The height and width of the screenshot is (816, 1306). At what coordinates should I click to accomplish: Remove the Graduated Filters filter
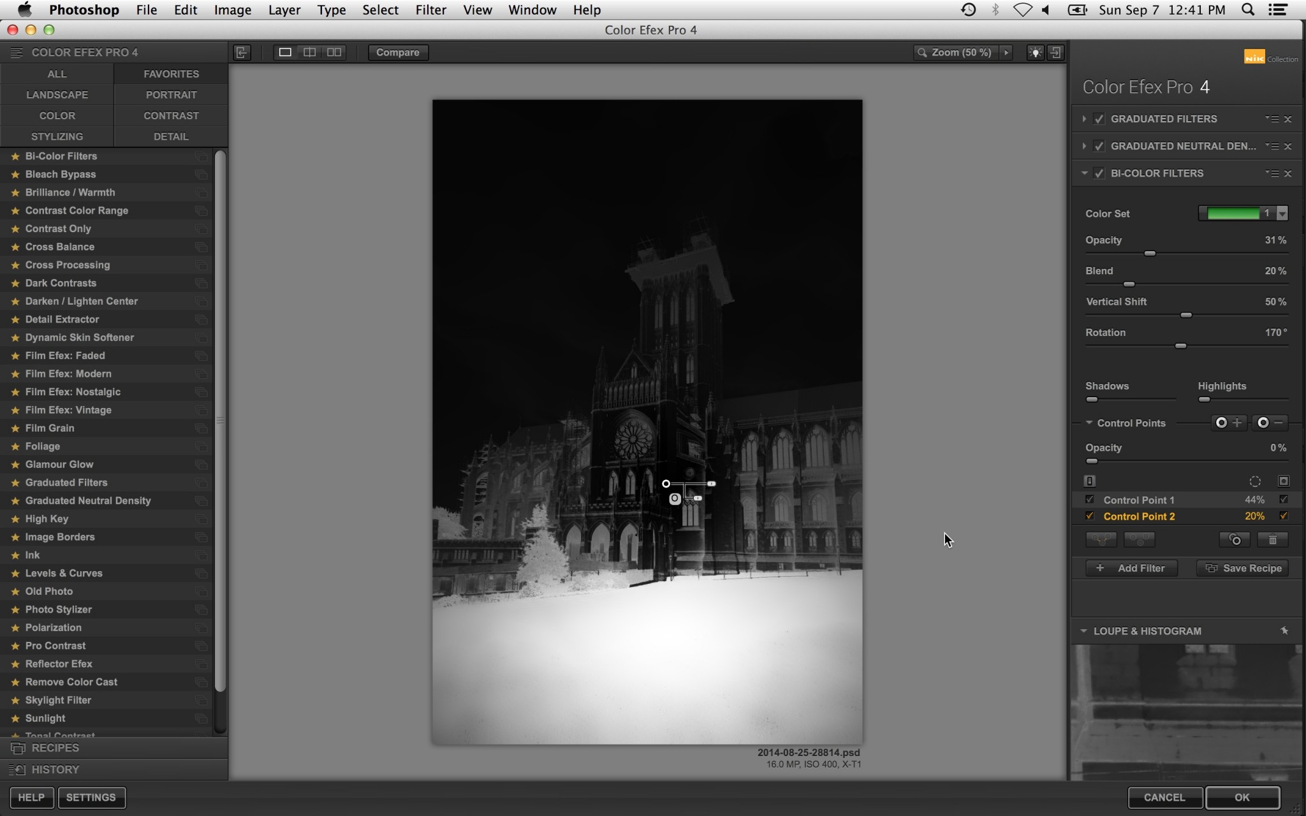click(x=1288, y=119)
